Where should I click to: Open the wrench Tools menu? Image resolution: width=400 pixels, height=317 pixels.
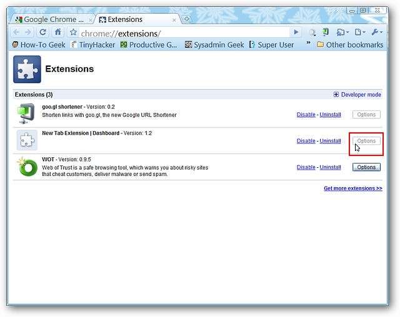pyautogui.click(x=377, y=32)
